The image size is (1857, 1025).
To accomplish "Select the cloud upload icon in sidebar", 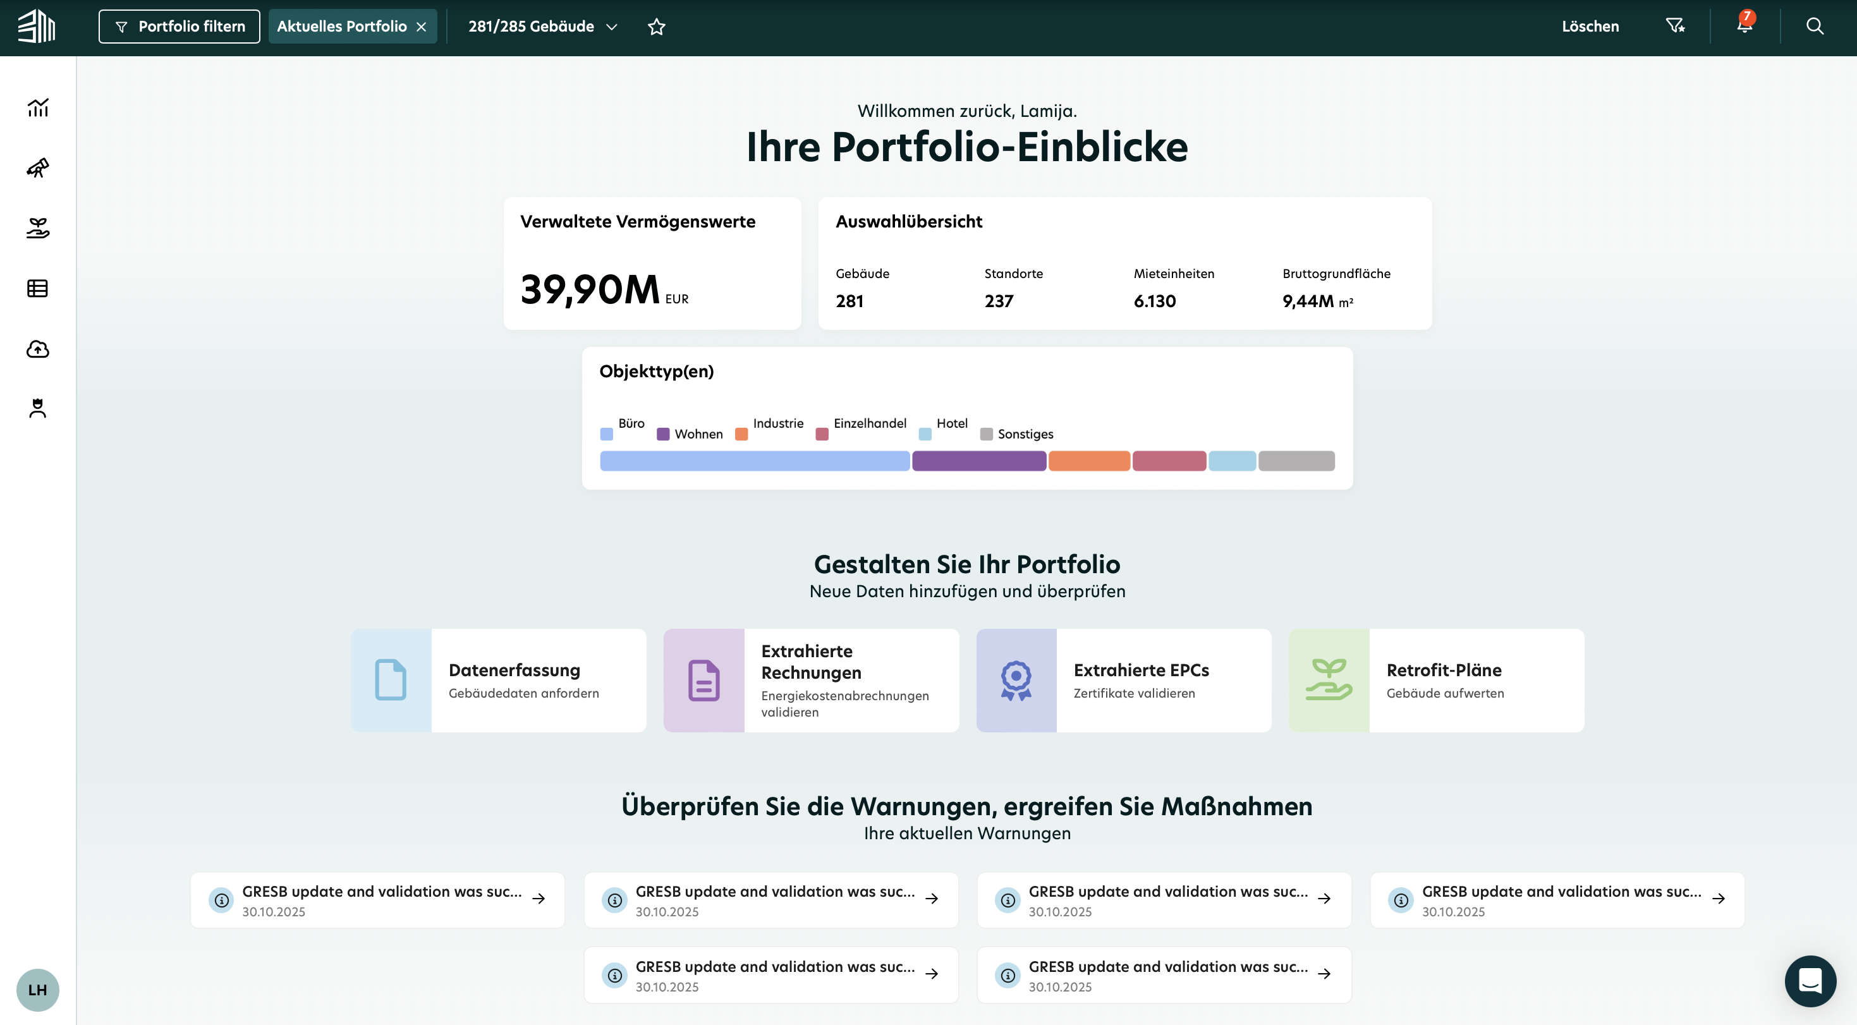I will pyautogui.click(x=37, y=349).
